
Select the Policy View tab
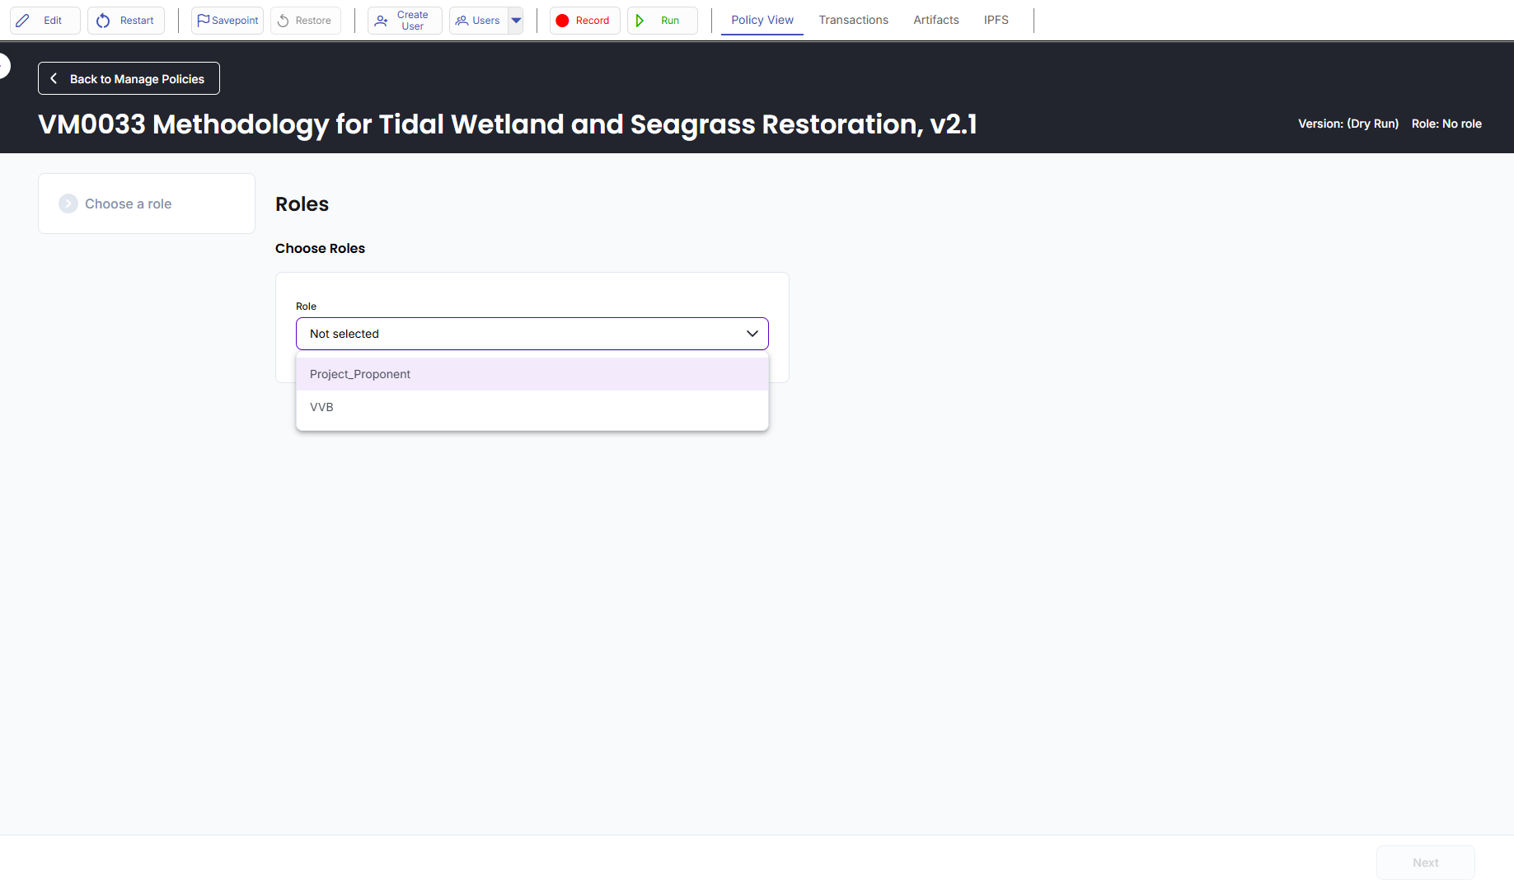pos(762,20)
